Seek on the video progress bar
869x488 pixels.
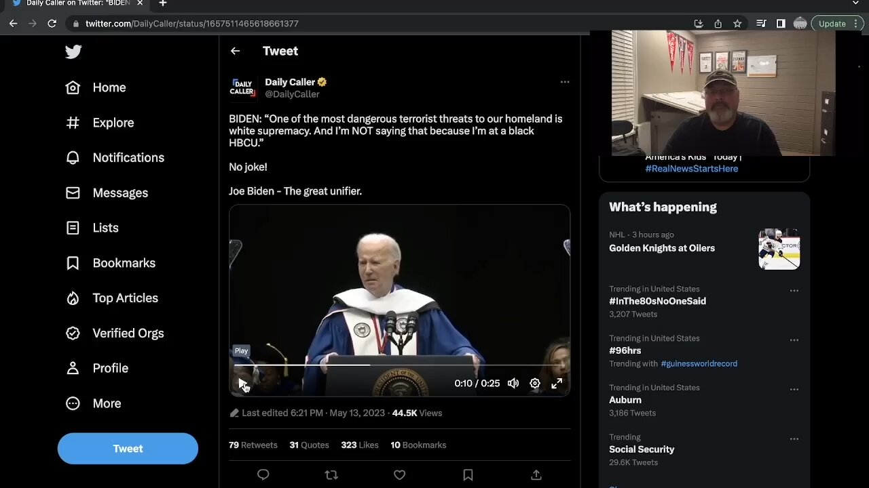(399, 365)
